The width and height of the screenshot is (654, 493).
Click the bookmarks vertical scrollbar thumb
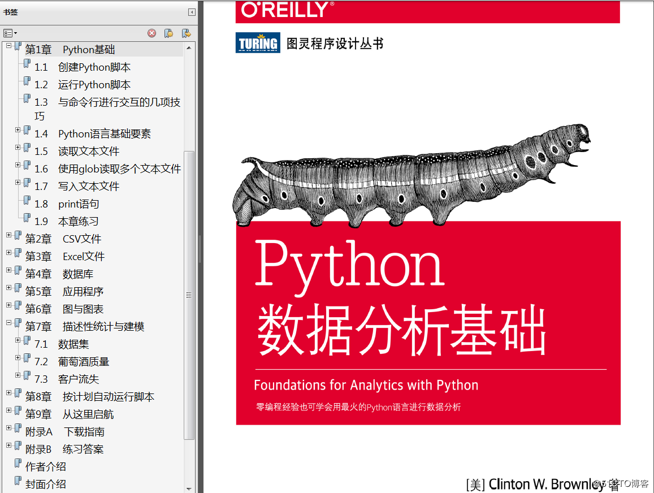coord(189,295)
